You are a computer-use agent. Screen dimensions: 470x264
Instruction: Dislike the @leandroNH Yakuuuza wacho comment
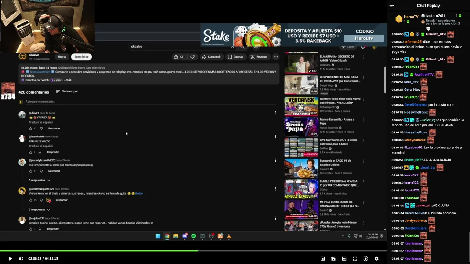pos(40,152)
